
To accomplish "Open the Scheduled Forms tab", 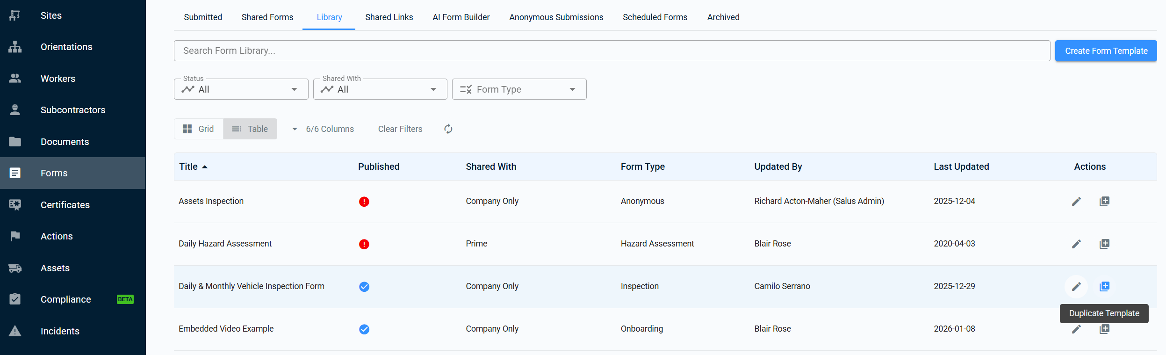I will tap(655, 17).
